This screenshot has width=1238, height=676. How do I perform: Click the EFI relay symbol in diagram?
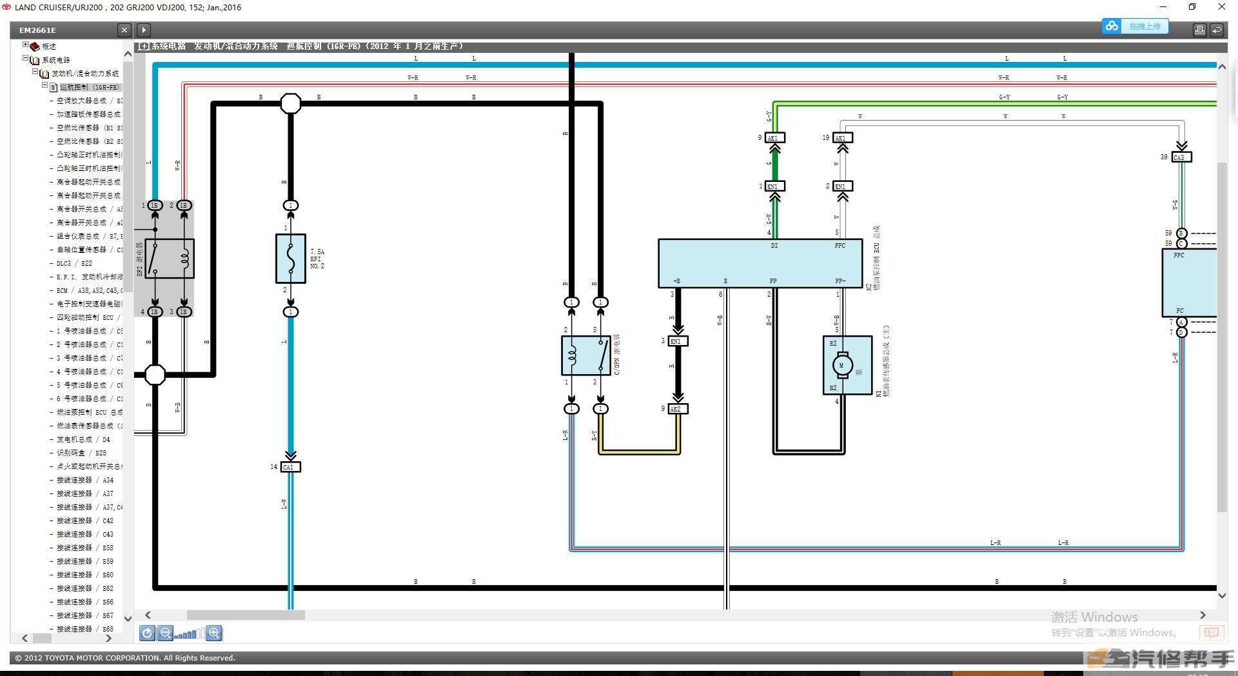click(x=170, y=259)
